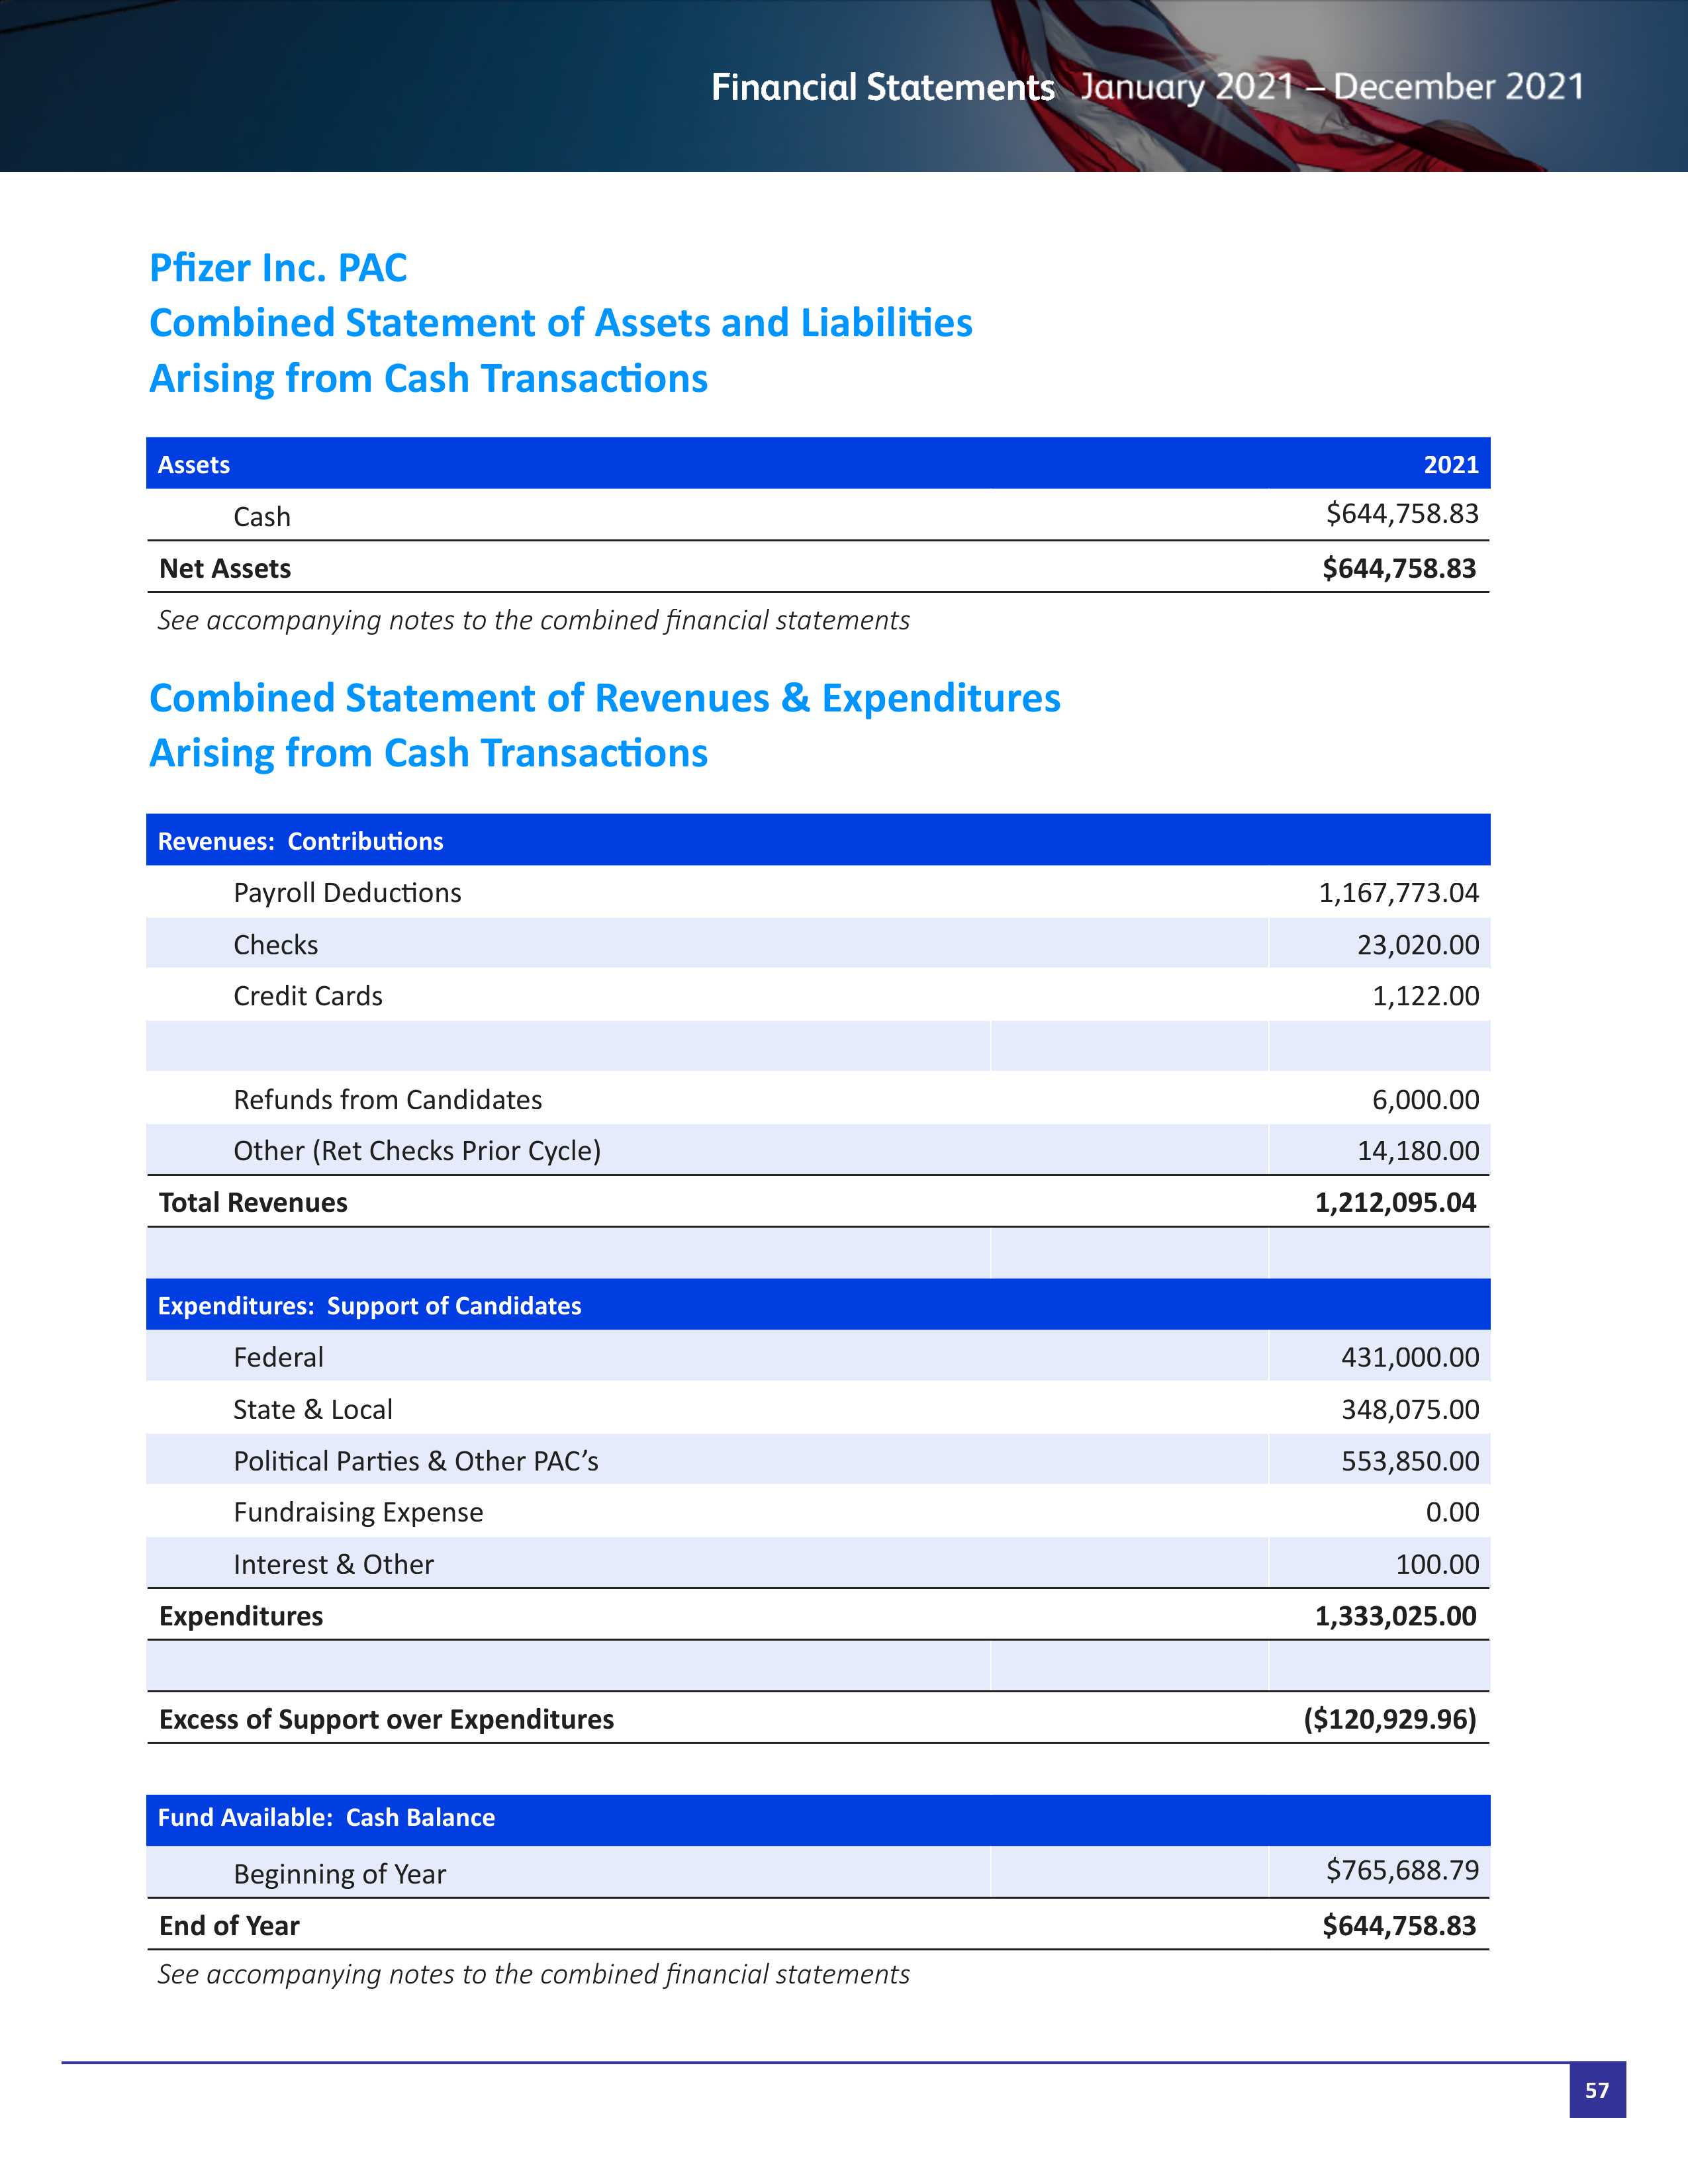Click the Credit Cards value 1,122.00
The width and height of the screenshot is (1688, 2184).
(x=1425, y=996)
